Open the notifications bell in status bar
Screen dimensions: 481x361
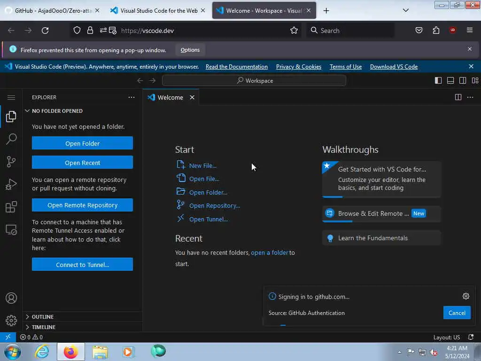click(x=471, y=337)
